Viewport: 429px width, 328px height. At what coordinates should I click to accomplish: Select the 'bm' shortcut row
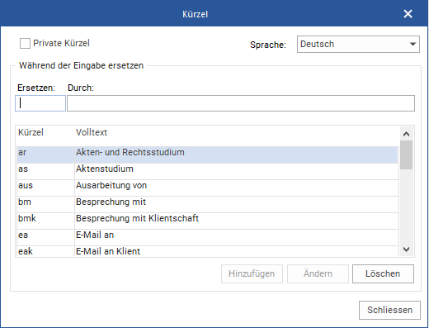point(207,204)
